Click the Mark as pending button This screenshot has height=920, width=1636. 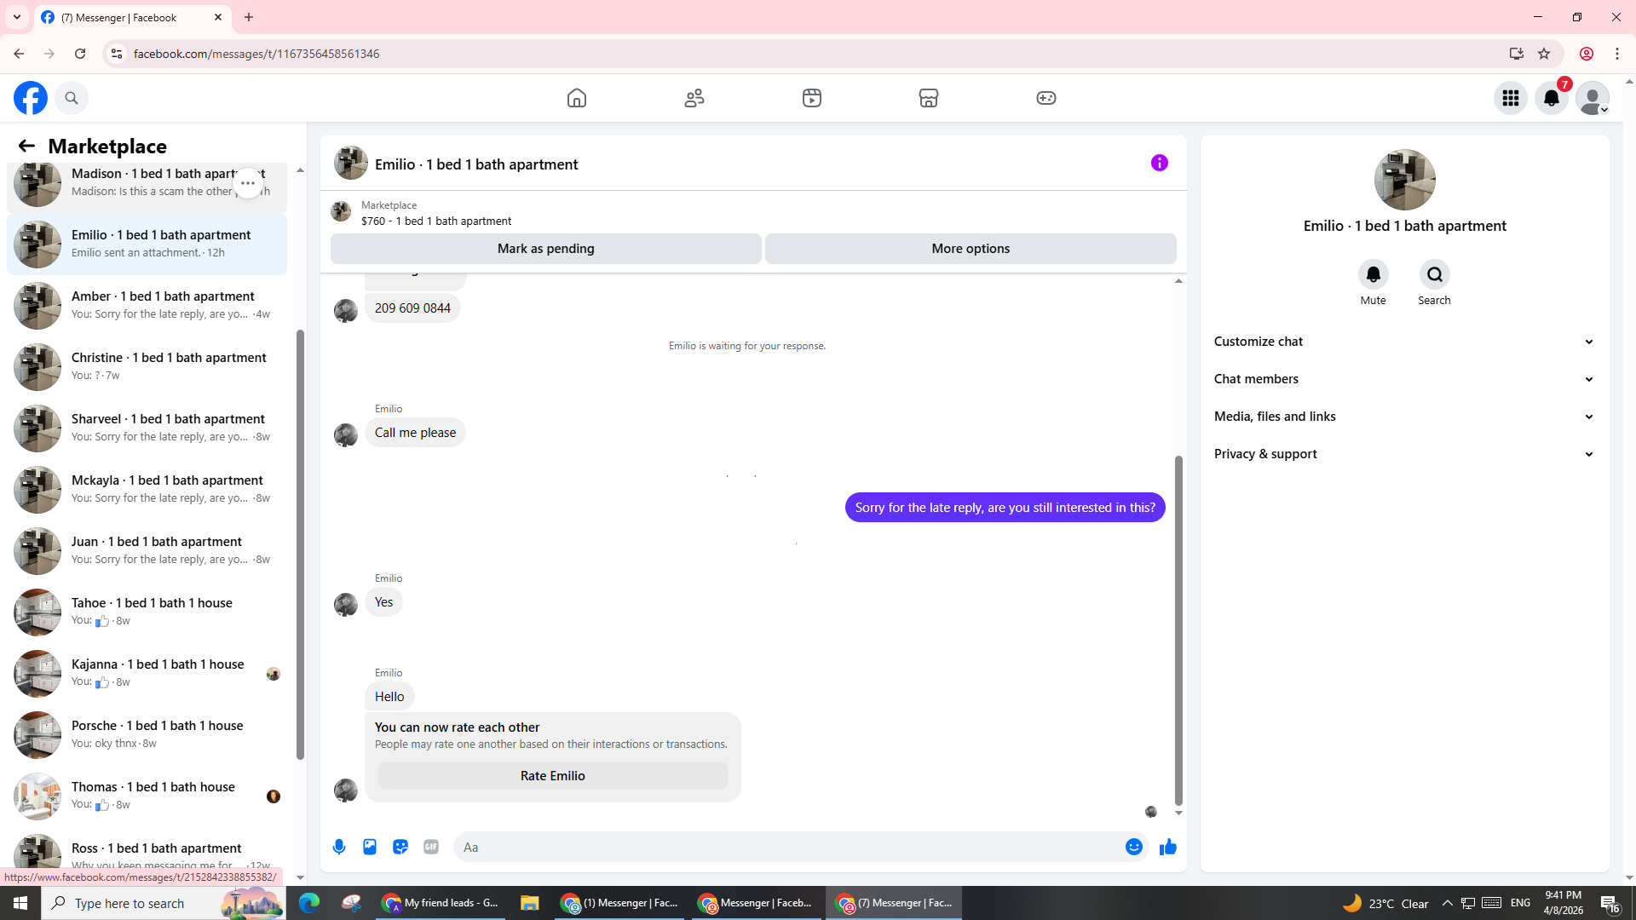(x=545, y=249)
